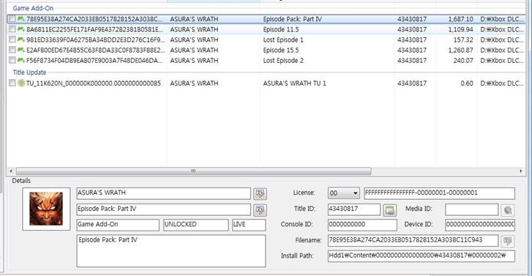Viewport: 532px width, 276px height.
Task: Click the add-on icon of file 78E95E38A274CA...
Action: tap(21, 19)
